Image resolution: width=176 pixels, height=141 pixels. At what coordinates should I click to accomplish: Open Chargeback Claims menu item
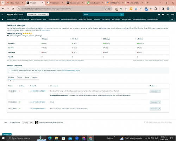(54, 19)
